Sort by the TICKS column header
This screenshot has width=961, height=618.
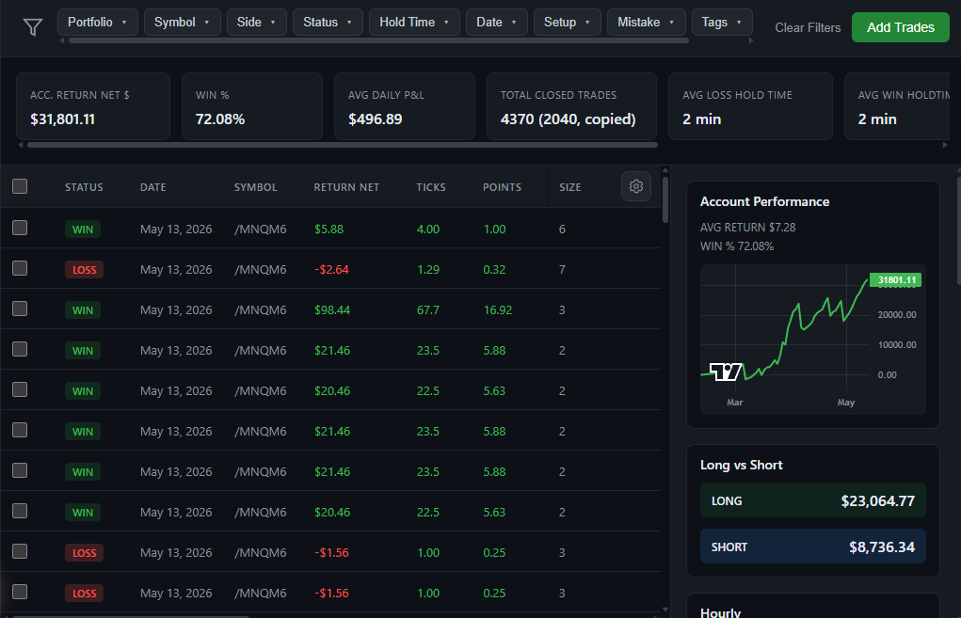point(431,187)
